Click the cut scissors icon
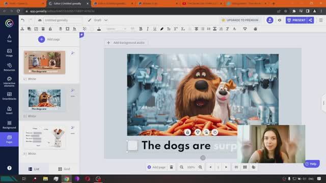The image size is (326, 183). [22, 29]
